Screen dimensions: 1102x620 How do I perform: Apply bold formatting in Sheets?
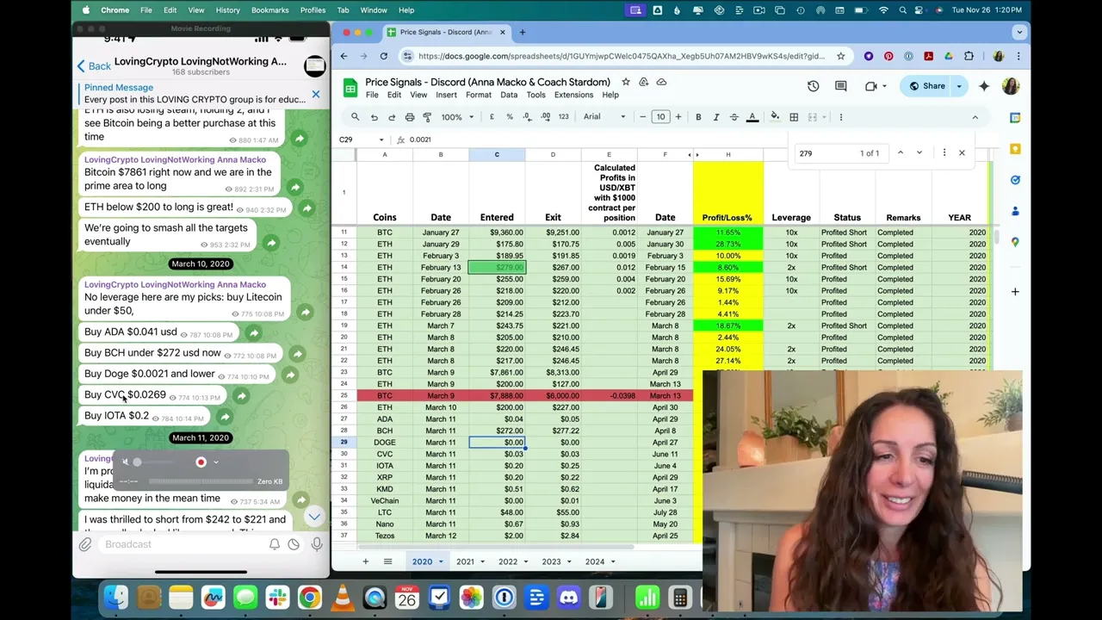698,117
